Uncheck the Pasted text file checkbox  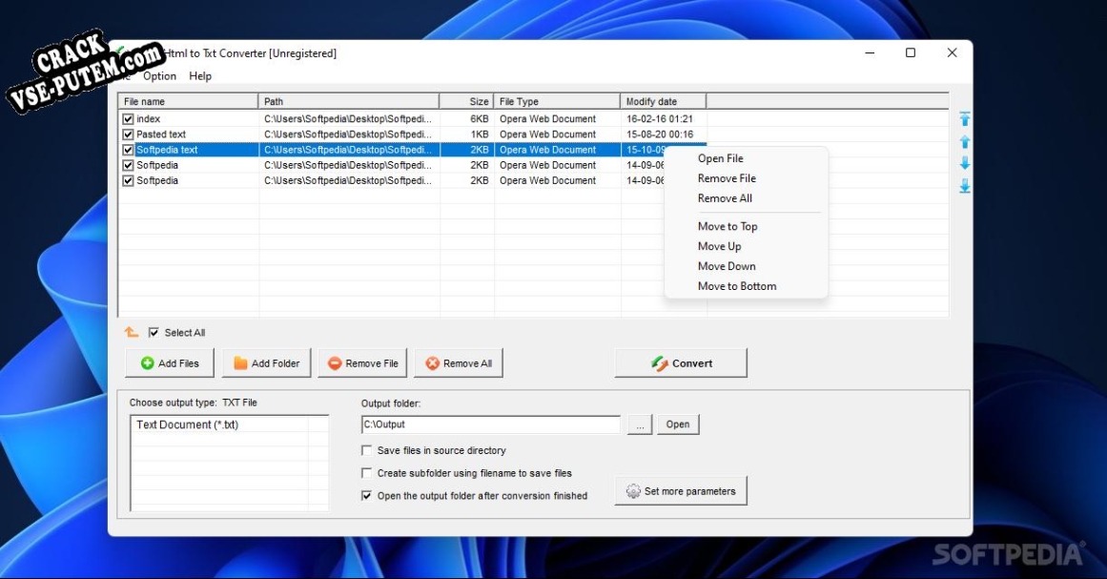(128, 134)
